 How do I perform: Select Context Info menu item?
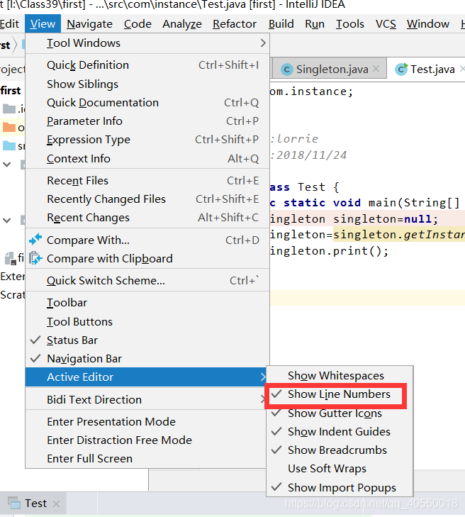click(x=147, y=159)
